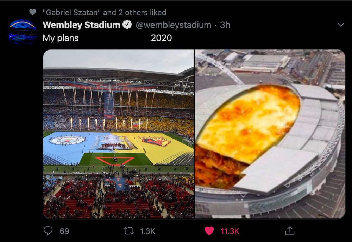This screenshot has height=242, width=352.
Task: Click the grey heart beside liked notice
Action: pyautogui.click(x=33, y=12)
